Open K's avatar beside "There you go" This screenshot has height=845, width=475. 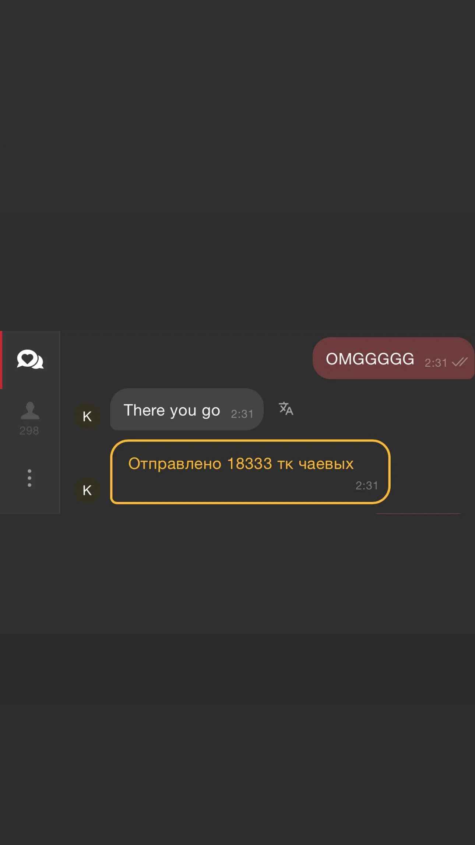point(87,416)
